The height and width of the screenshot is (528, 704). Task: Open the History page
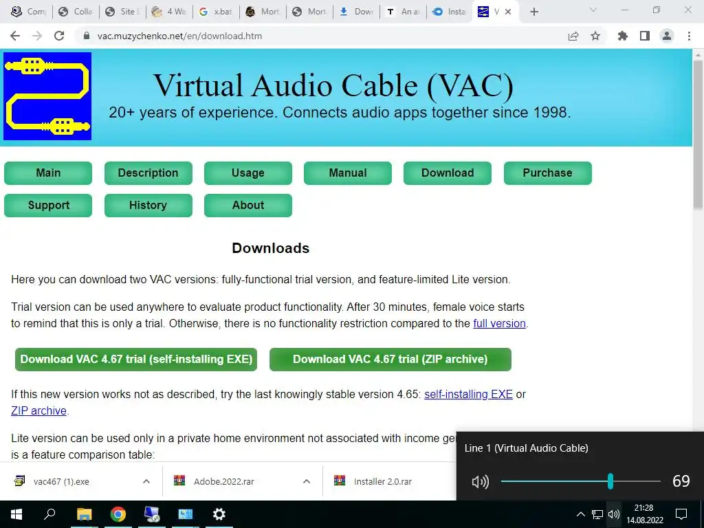pos(148,205)
